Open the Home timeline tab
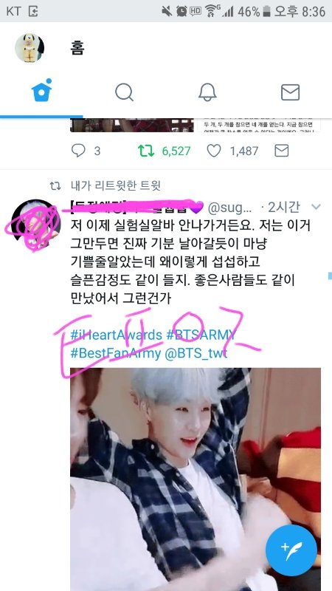Viewport: 332px width, 591px height. 41,90
